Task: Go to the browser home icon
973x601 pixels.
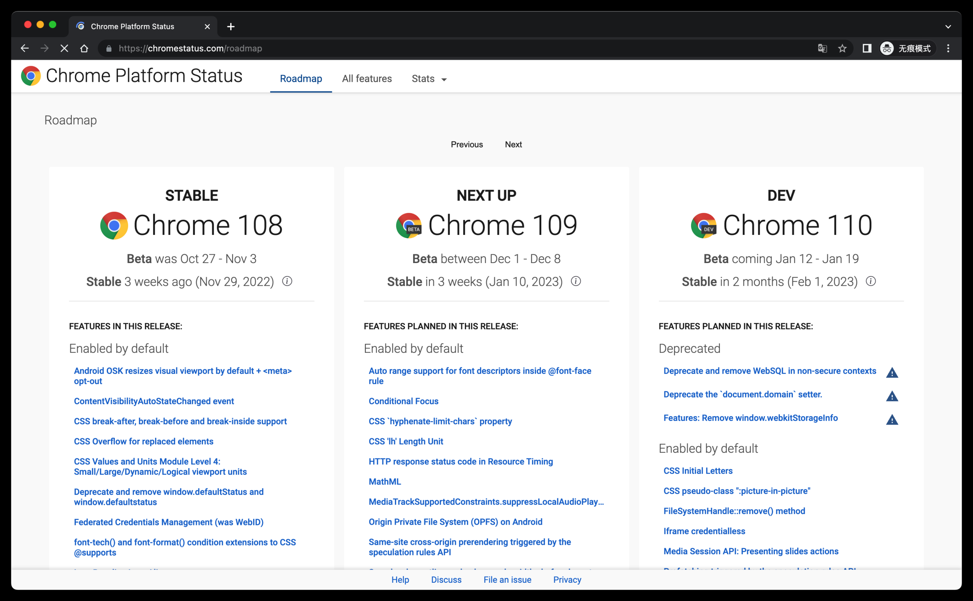Action: tap(84, 49)
